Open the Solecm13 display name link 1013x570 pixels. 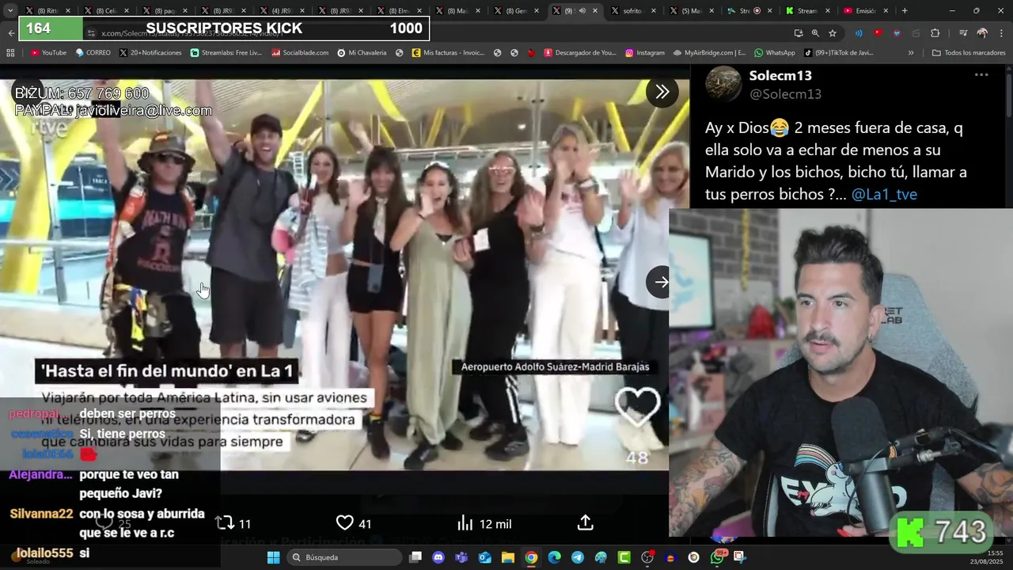coord(780,75)
